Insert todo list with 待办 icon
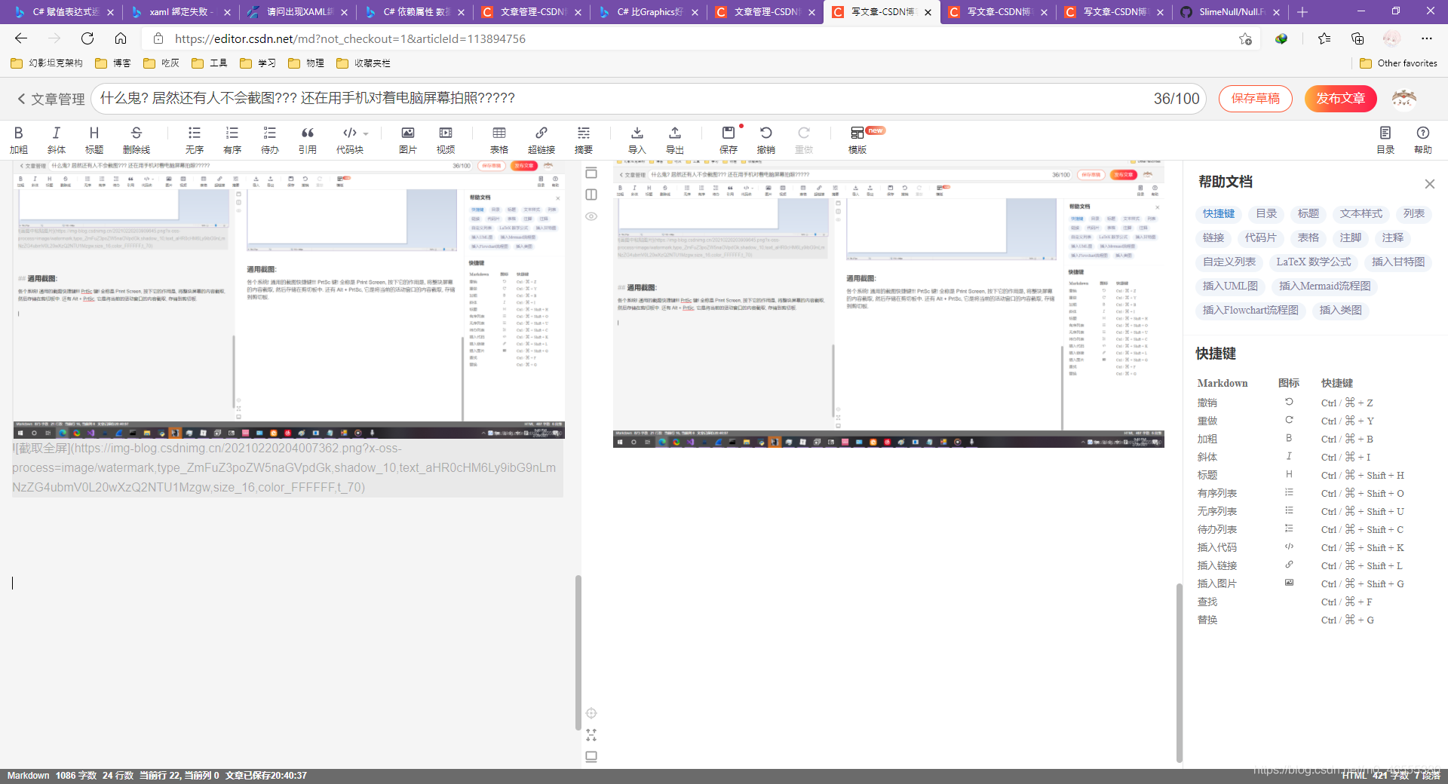 [x=270, y=140]
